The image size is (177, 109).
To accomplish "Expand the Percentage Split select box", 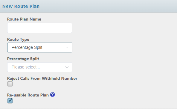I will pyautogui.click(x=40, y=67).
